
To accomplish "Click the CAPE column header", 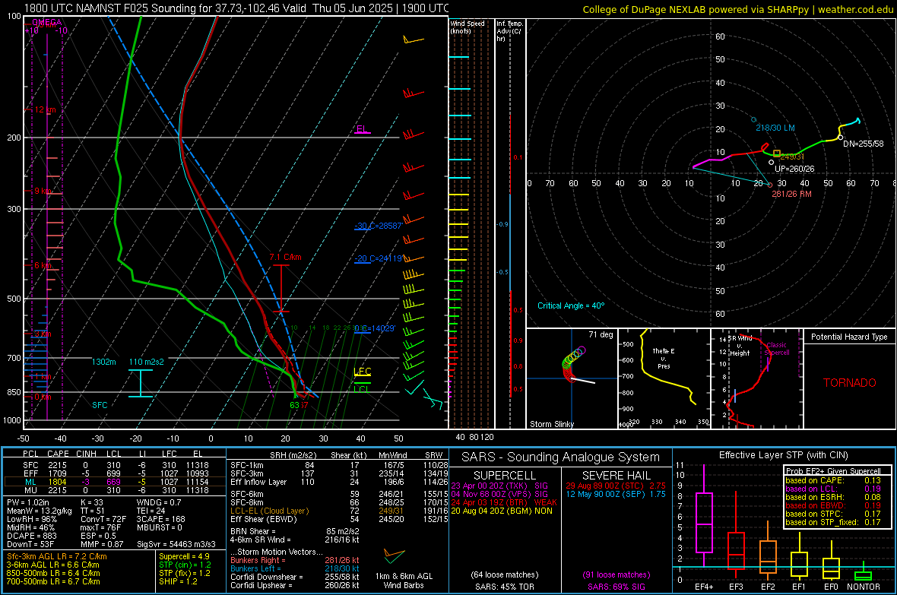I will pyautogui.click(x=58, y=454).
